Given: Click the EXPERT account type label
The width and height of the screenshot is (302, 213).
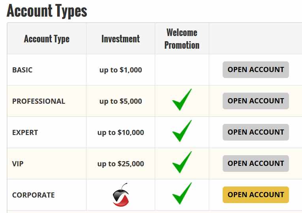Looking at the screenshot, I should coord(25,133).
